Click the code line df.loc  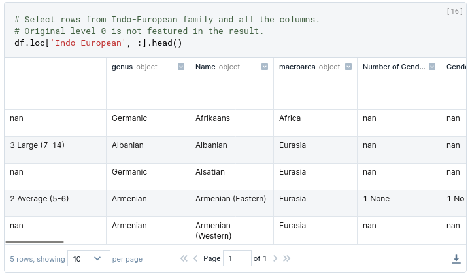(98, 43)
